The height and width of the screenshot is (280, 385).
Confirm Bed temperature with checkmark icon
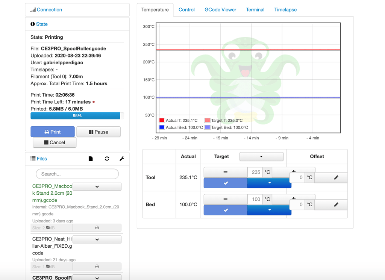pyautogui.click(x=225, y=210)
